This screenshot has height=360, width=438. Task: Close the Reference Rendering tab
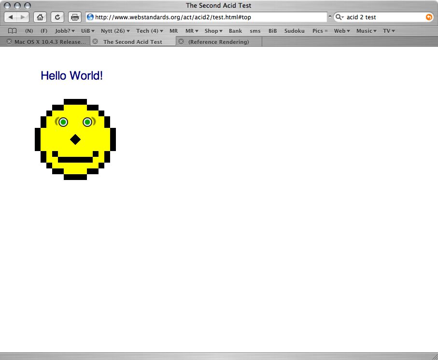coord(181,42)
